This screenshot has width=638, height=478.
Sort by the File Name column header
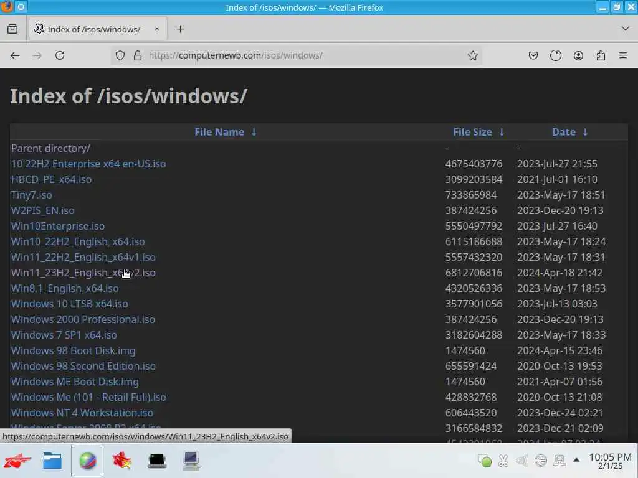tap(219, 132)
